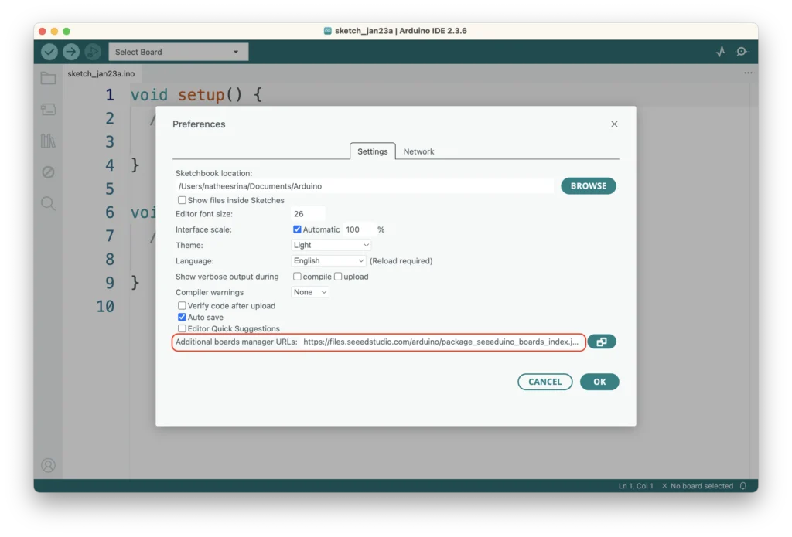Open the Serial Plotter icon
The width and height of the screenshot is (792, 537).
point(721,52)
